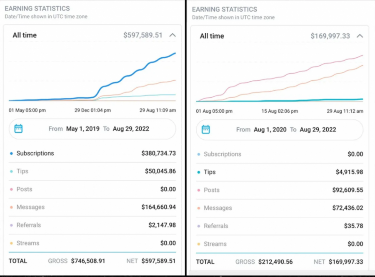Toggle Subscriptions series in left panel
375x277 pixels.
35,153
